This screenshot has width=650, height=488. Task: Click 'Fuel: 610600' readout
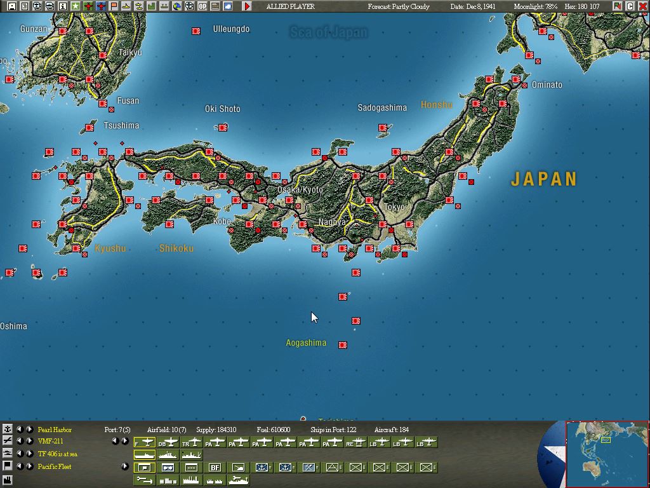tap(273, 430)
